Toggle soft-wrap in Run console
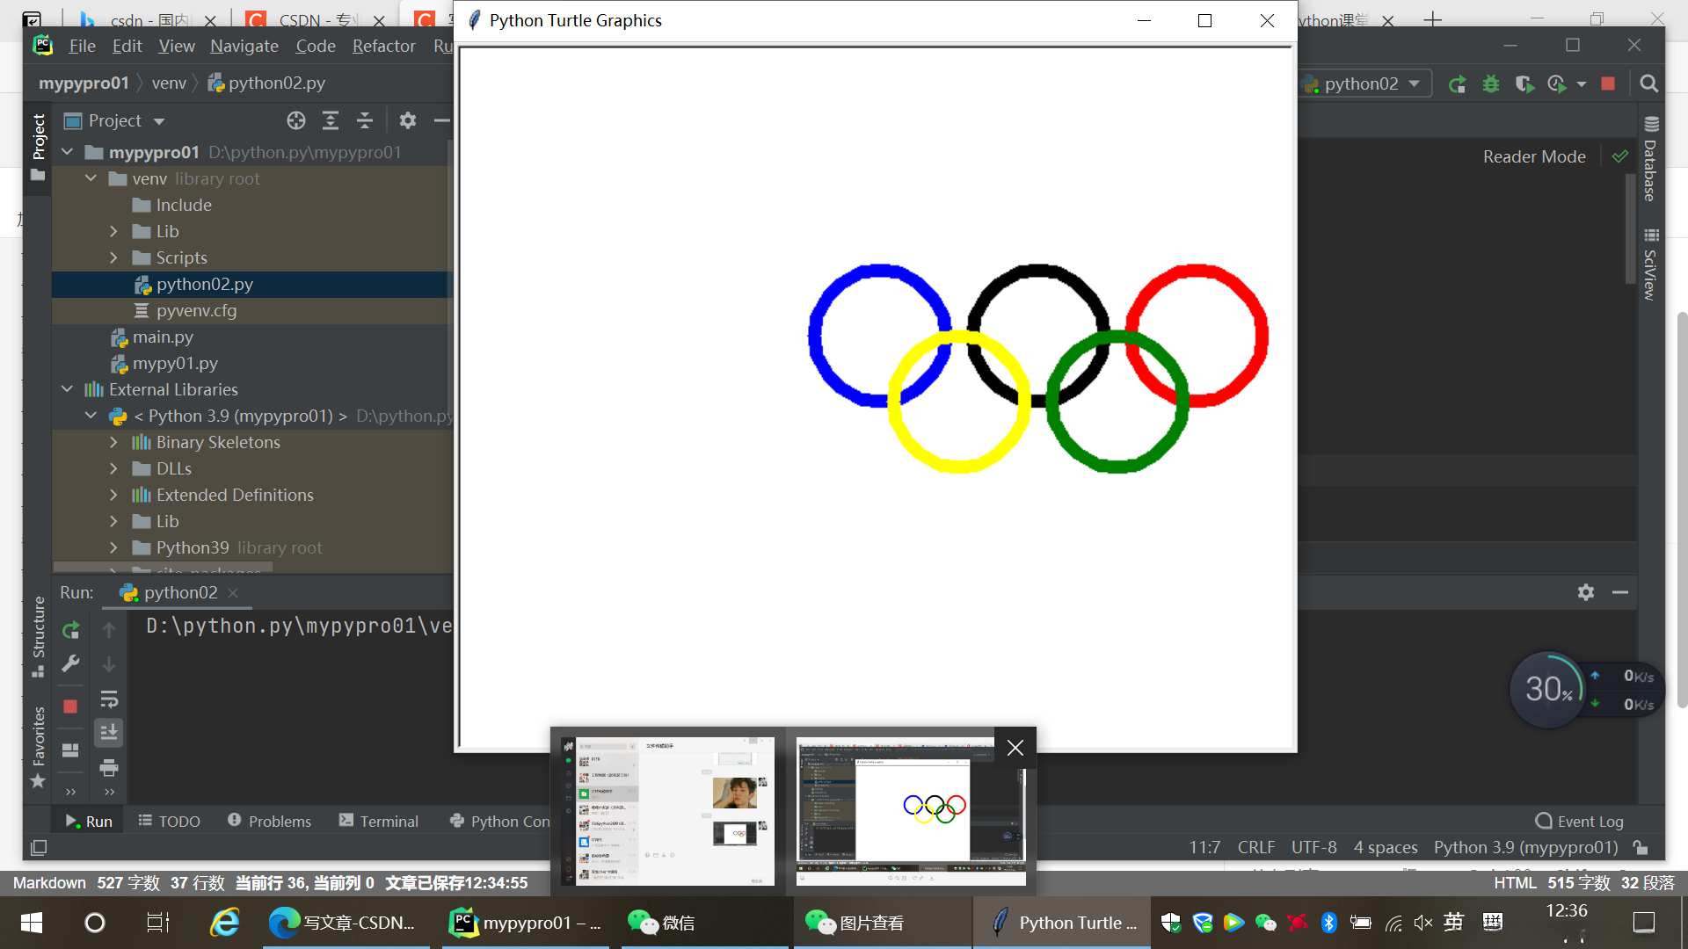This screenshot has width=1688, height=949. (109, 699)
